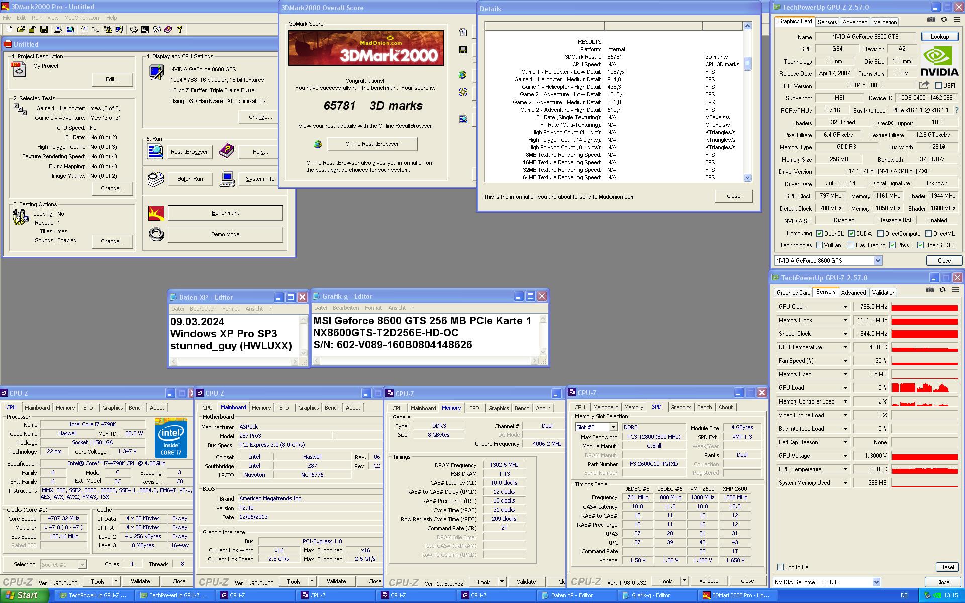
Task: Click Details window vertical scrollbar thumb
Action: 747,63
